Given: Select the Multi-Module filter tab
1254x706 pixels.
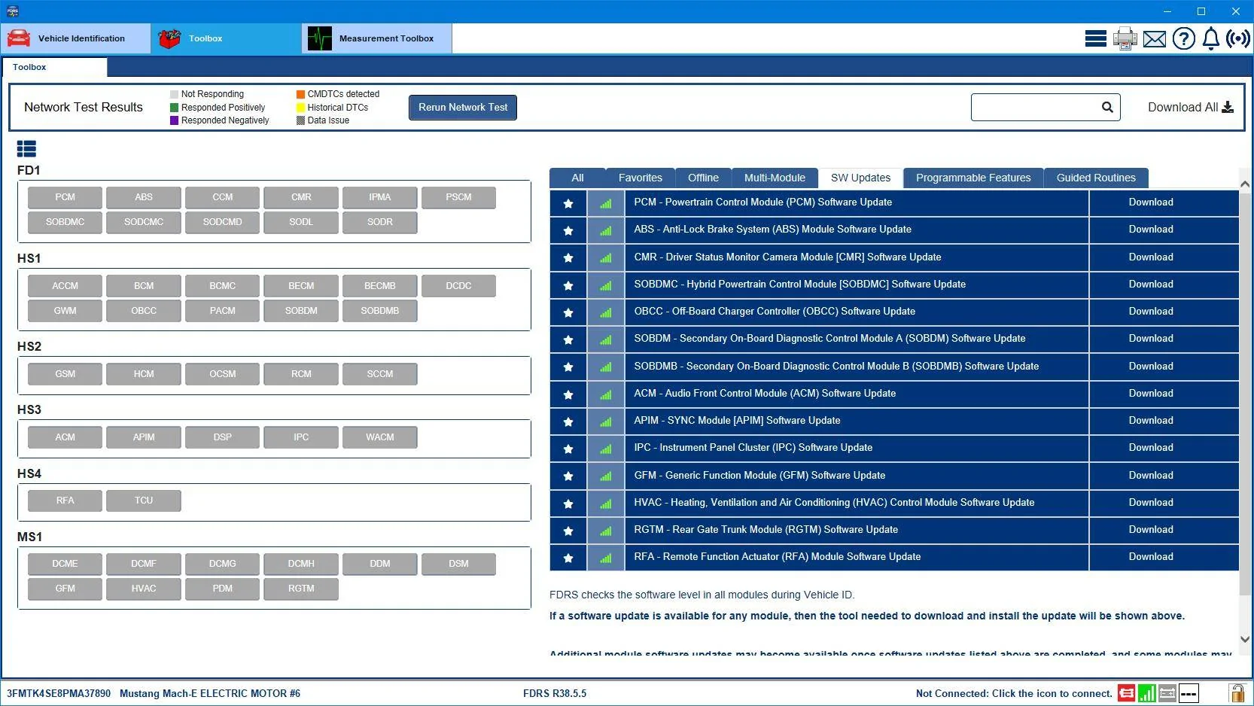Looking at the screenshot, I should [x=775, y=178].
